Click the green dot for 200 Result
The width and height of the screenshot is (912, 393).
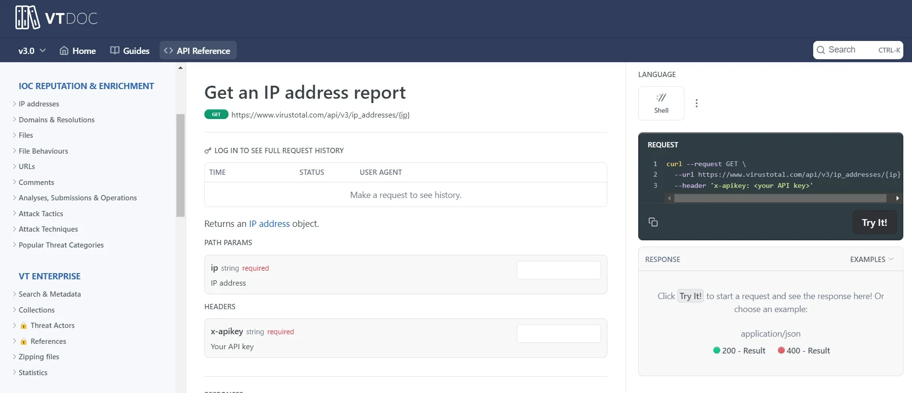[x=717, y=350]
